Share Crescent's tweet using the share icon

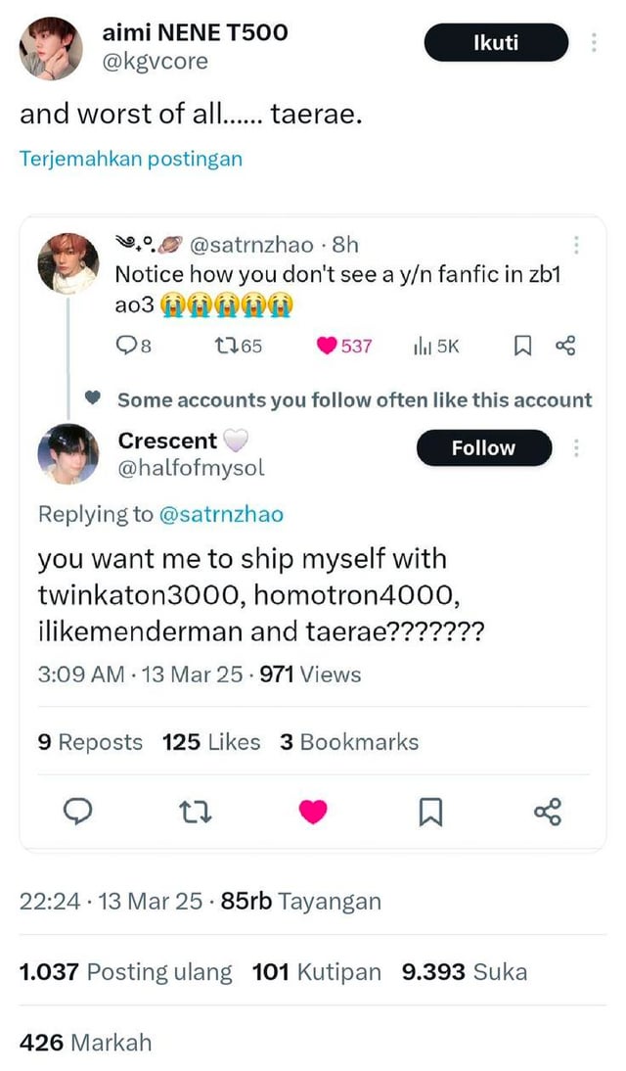(x=548, y=811)
